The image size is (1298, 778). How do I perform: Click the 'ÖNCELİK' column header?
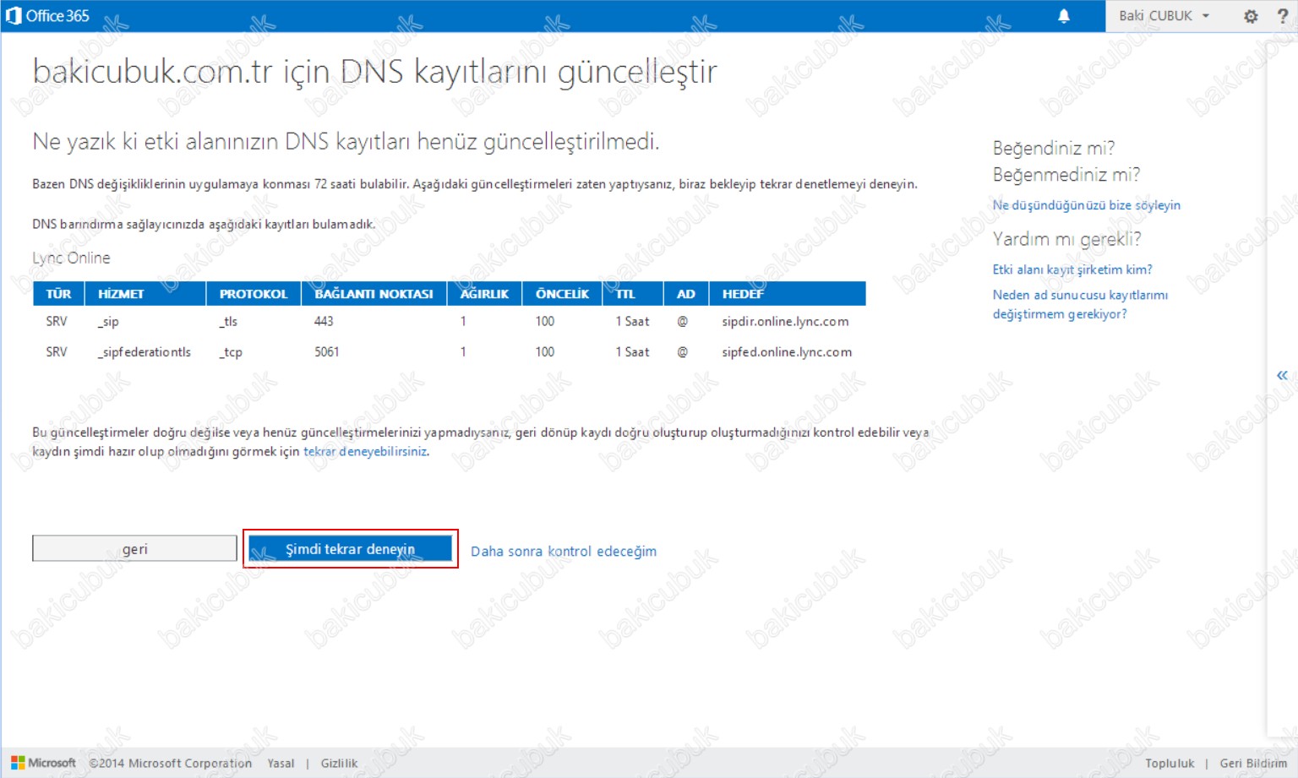pos(562,293)
